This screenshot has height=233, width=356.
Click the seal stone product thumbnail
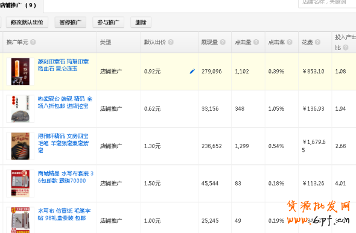(21, 72)
